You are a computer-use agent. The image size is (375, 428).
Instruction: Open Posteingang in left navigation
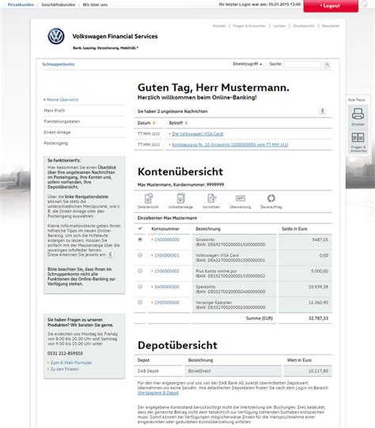56,143
